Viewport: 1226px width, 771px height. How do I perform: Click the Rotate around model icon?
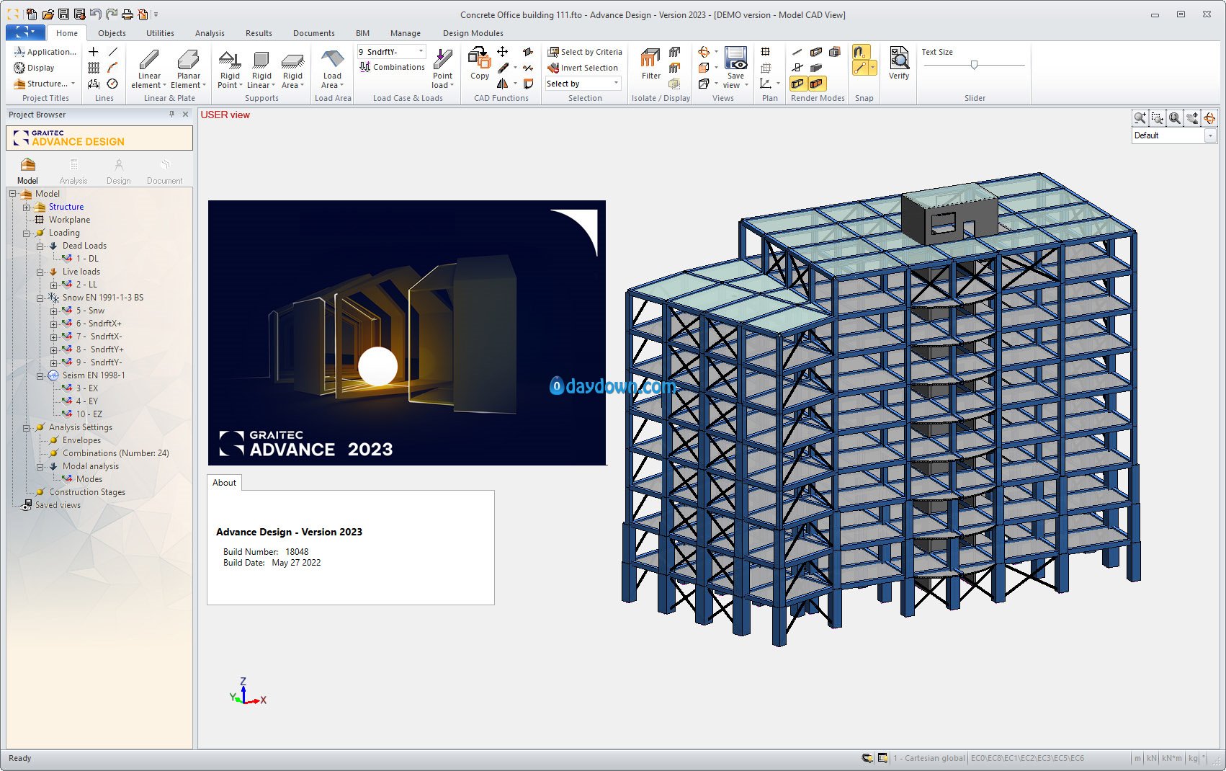tap(1209, 118)
